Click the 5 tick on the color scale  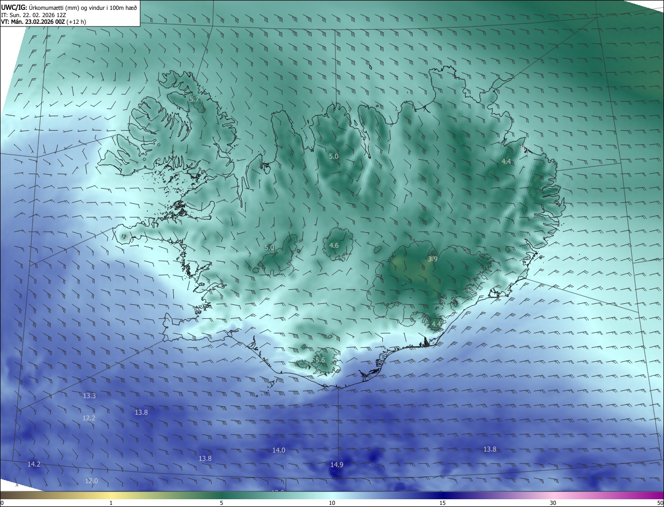(222, 503)
